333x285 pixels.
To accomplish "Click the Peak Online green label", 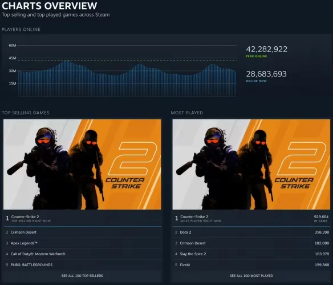I will pos(257,56).
